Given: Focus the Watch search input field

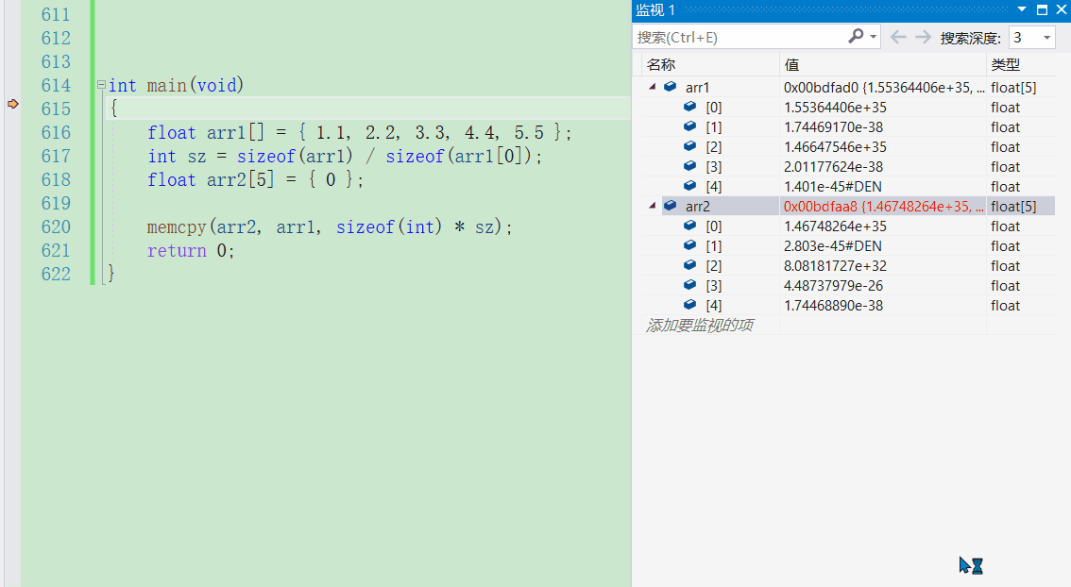Looking at the screenshot, I should coord(740,37).
